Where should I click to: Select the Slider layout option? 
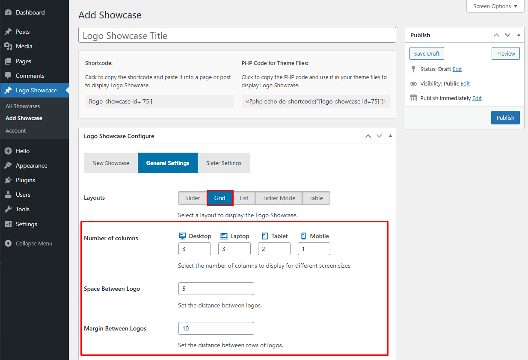(x=193, y=198)
